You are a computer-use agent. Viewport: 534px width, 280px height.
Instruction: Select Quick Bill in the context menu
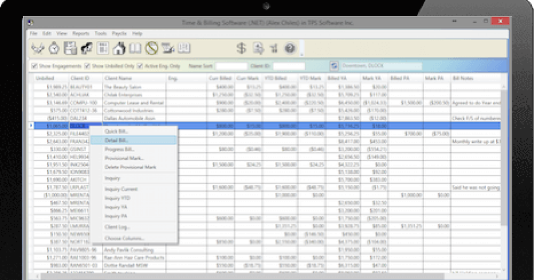tap(117, 131)
